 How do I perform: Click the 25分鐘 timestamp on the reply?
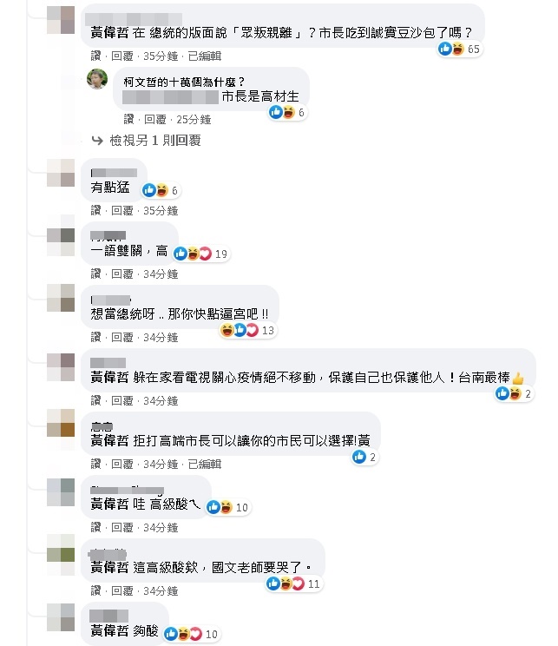tap(194, 120)
